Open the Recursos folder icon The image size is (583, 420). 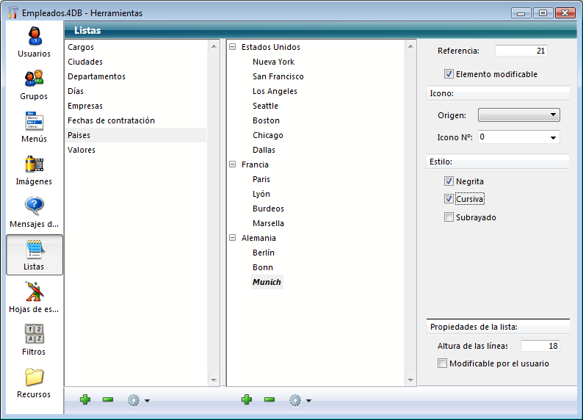click(x=34, y=377)
